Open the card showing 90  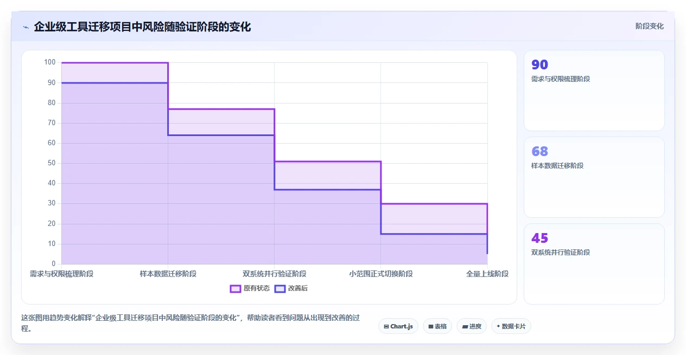[594, 91]
